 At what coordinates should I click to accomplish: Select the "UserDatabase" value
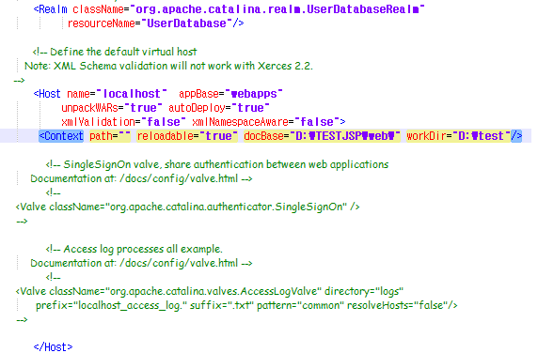pyautogui.click(x=186, y=23)
